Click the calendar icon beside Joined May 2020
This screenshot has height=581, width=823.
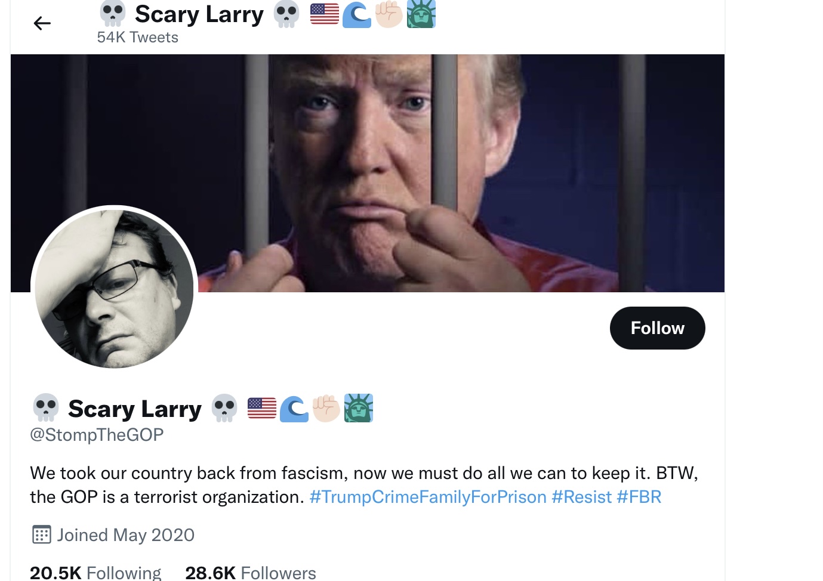pyautogui.click(x=41, y=534)
